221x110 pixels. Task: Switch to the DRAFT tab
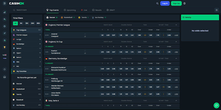click(111, 10)
